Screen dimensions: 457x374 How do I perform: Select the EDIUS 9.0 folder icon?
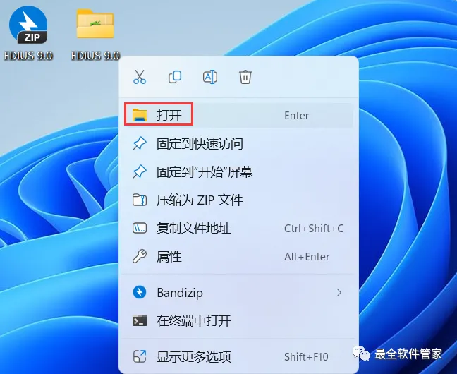(x=95, y=25)
